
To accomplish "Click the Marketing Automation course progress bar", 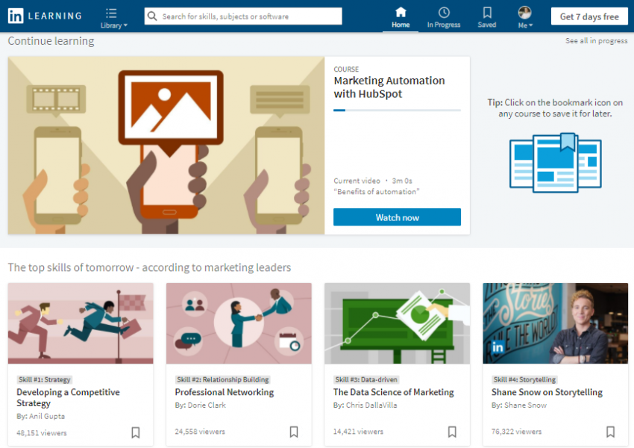I will pos(397,111).
